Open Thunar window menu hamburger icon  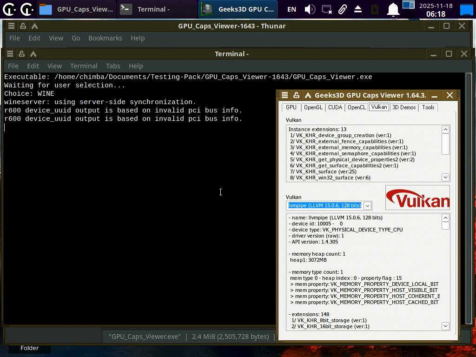pos(11,26)
